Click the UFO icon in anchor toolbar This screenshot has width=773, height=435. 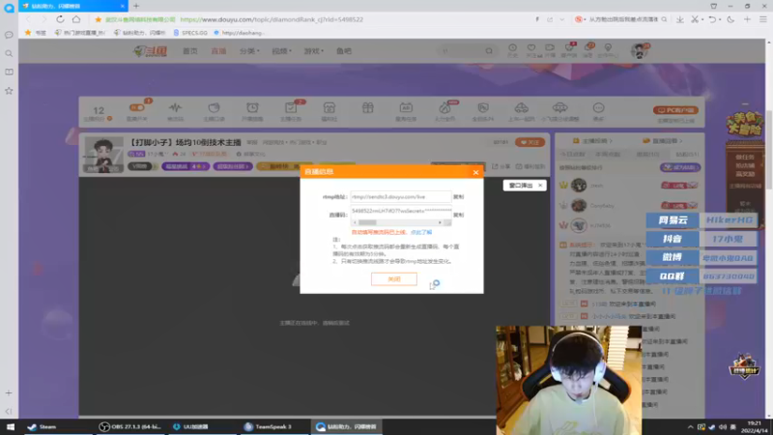(x=560, y=107)
